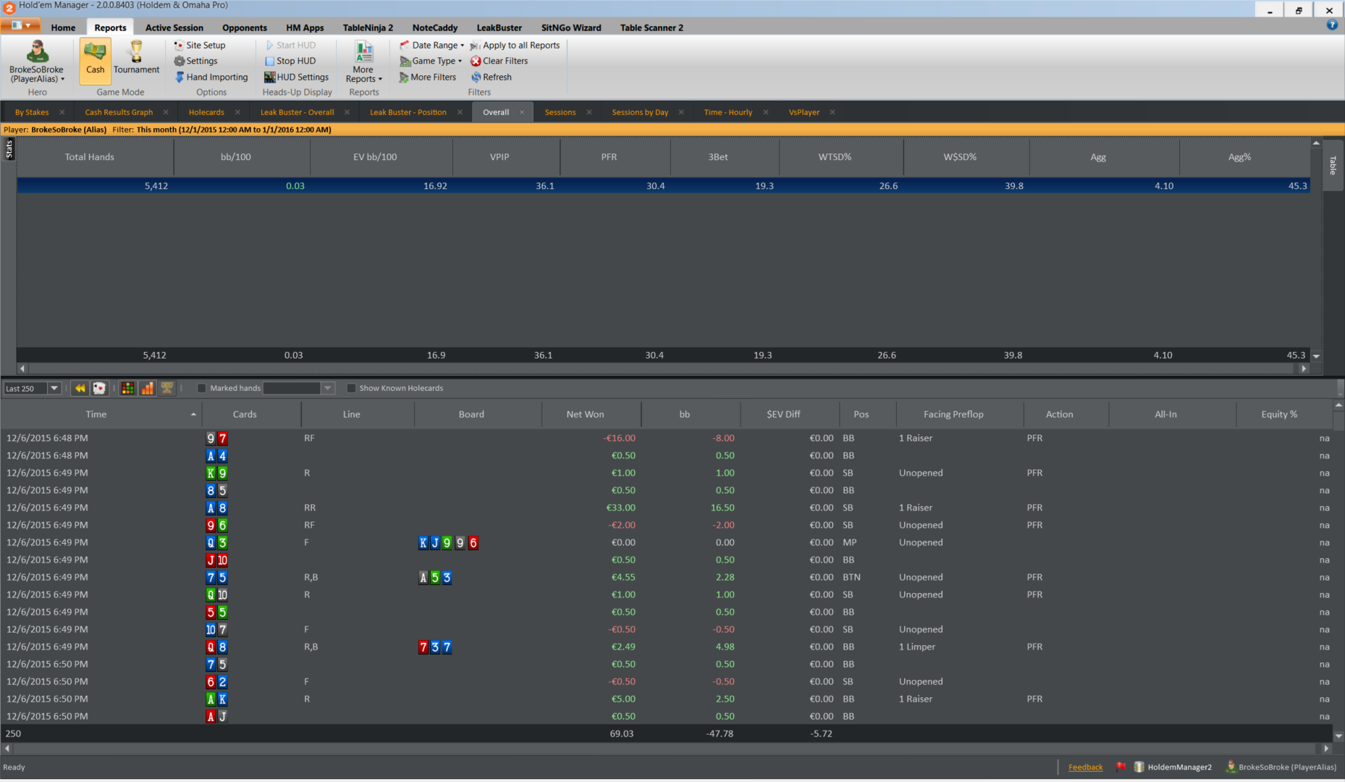Image resolution: width=1345 pixels, height=782 pixels.
Task: Open the More Reports menu
Action: click(x=363, y=62)
